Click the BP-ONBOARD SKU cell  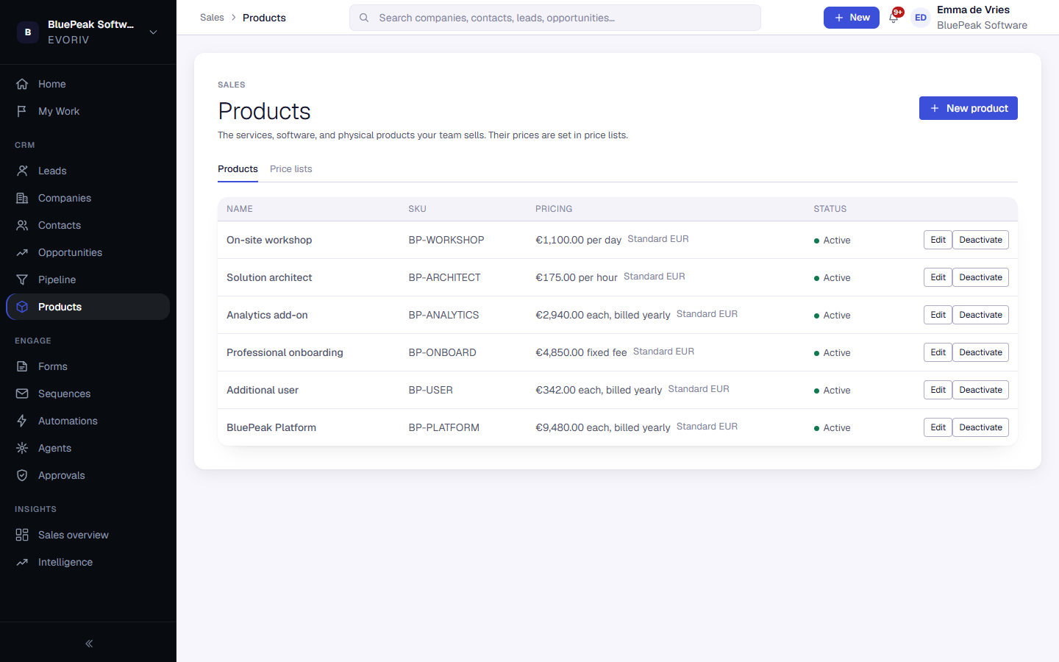[x=442, y=353]
